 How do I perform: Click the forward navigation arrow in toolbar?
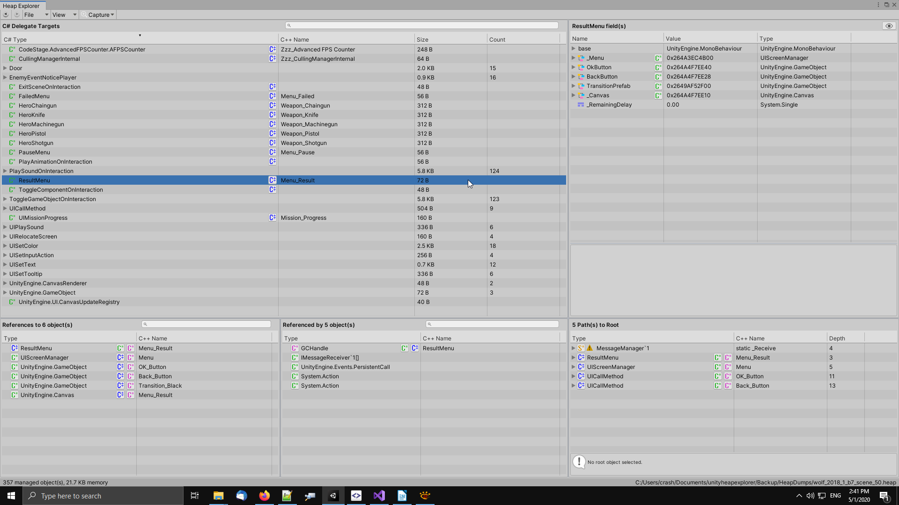(x=17, y=14)
